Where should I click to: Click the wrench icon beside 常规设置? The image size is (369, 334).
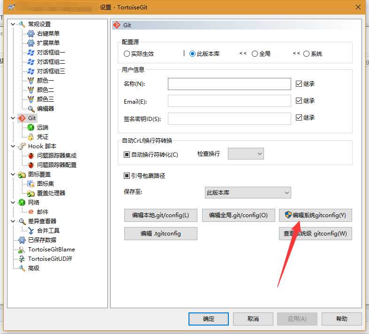22,24
